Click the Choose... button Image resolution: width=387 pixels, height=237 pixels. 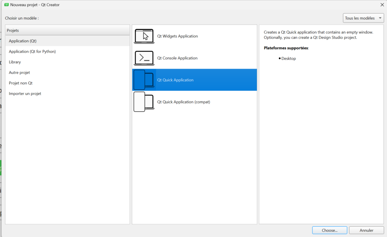[330, 230]
